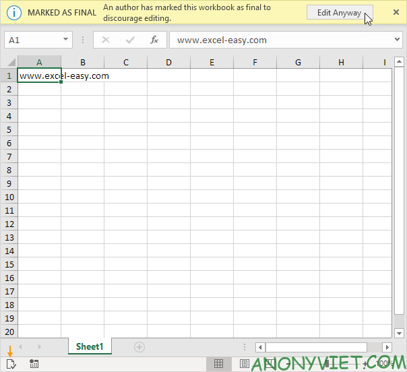This screenshot has width=407, height=372.
Task: Click the formula bar text field
Action: [x=276, y=40]
